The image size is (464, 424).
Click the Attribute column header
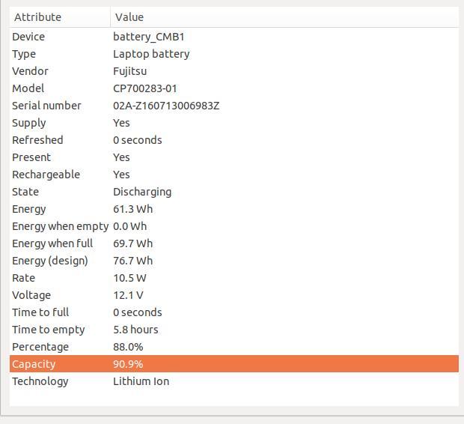pyautogui.click(x=60, y=17)
